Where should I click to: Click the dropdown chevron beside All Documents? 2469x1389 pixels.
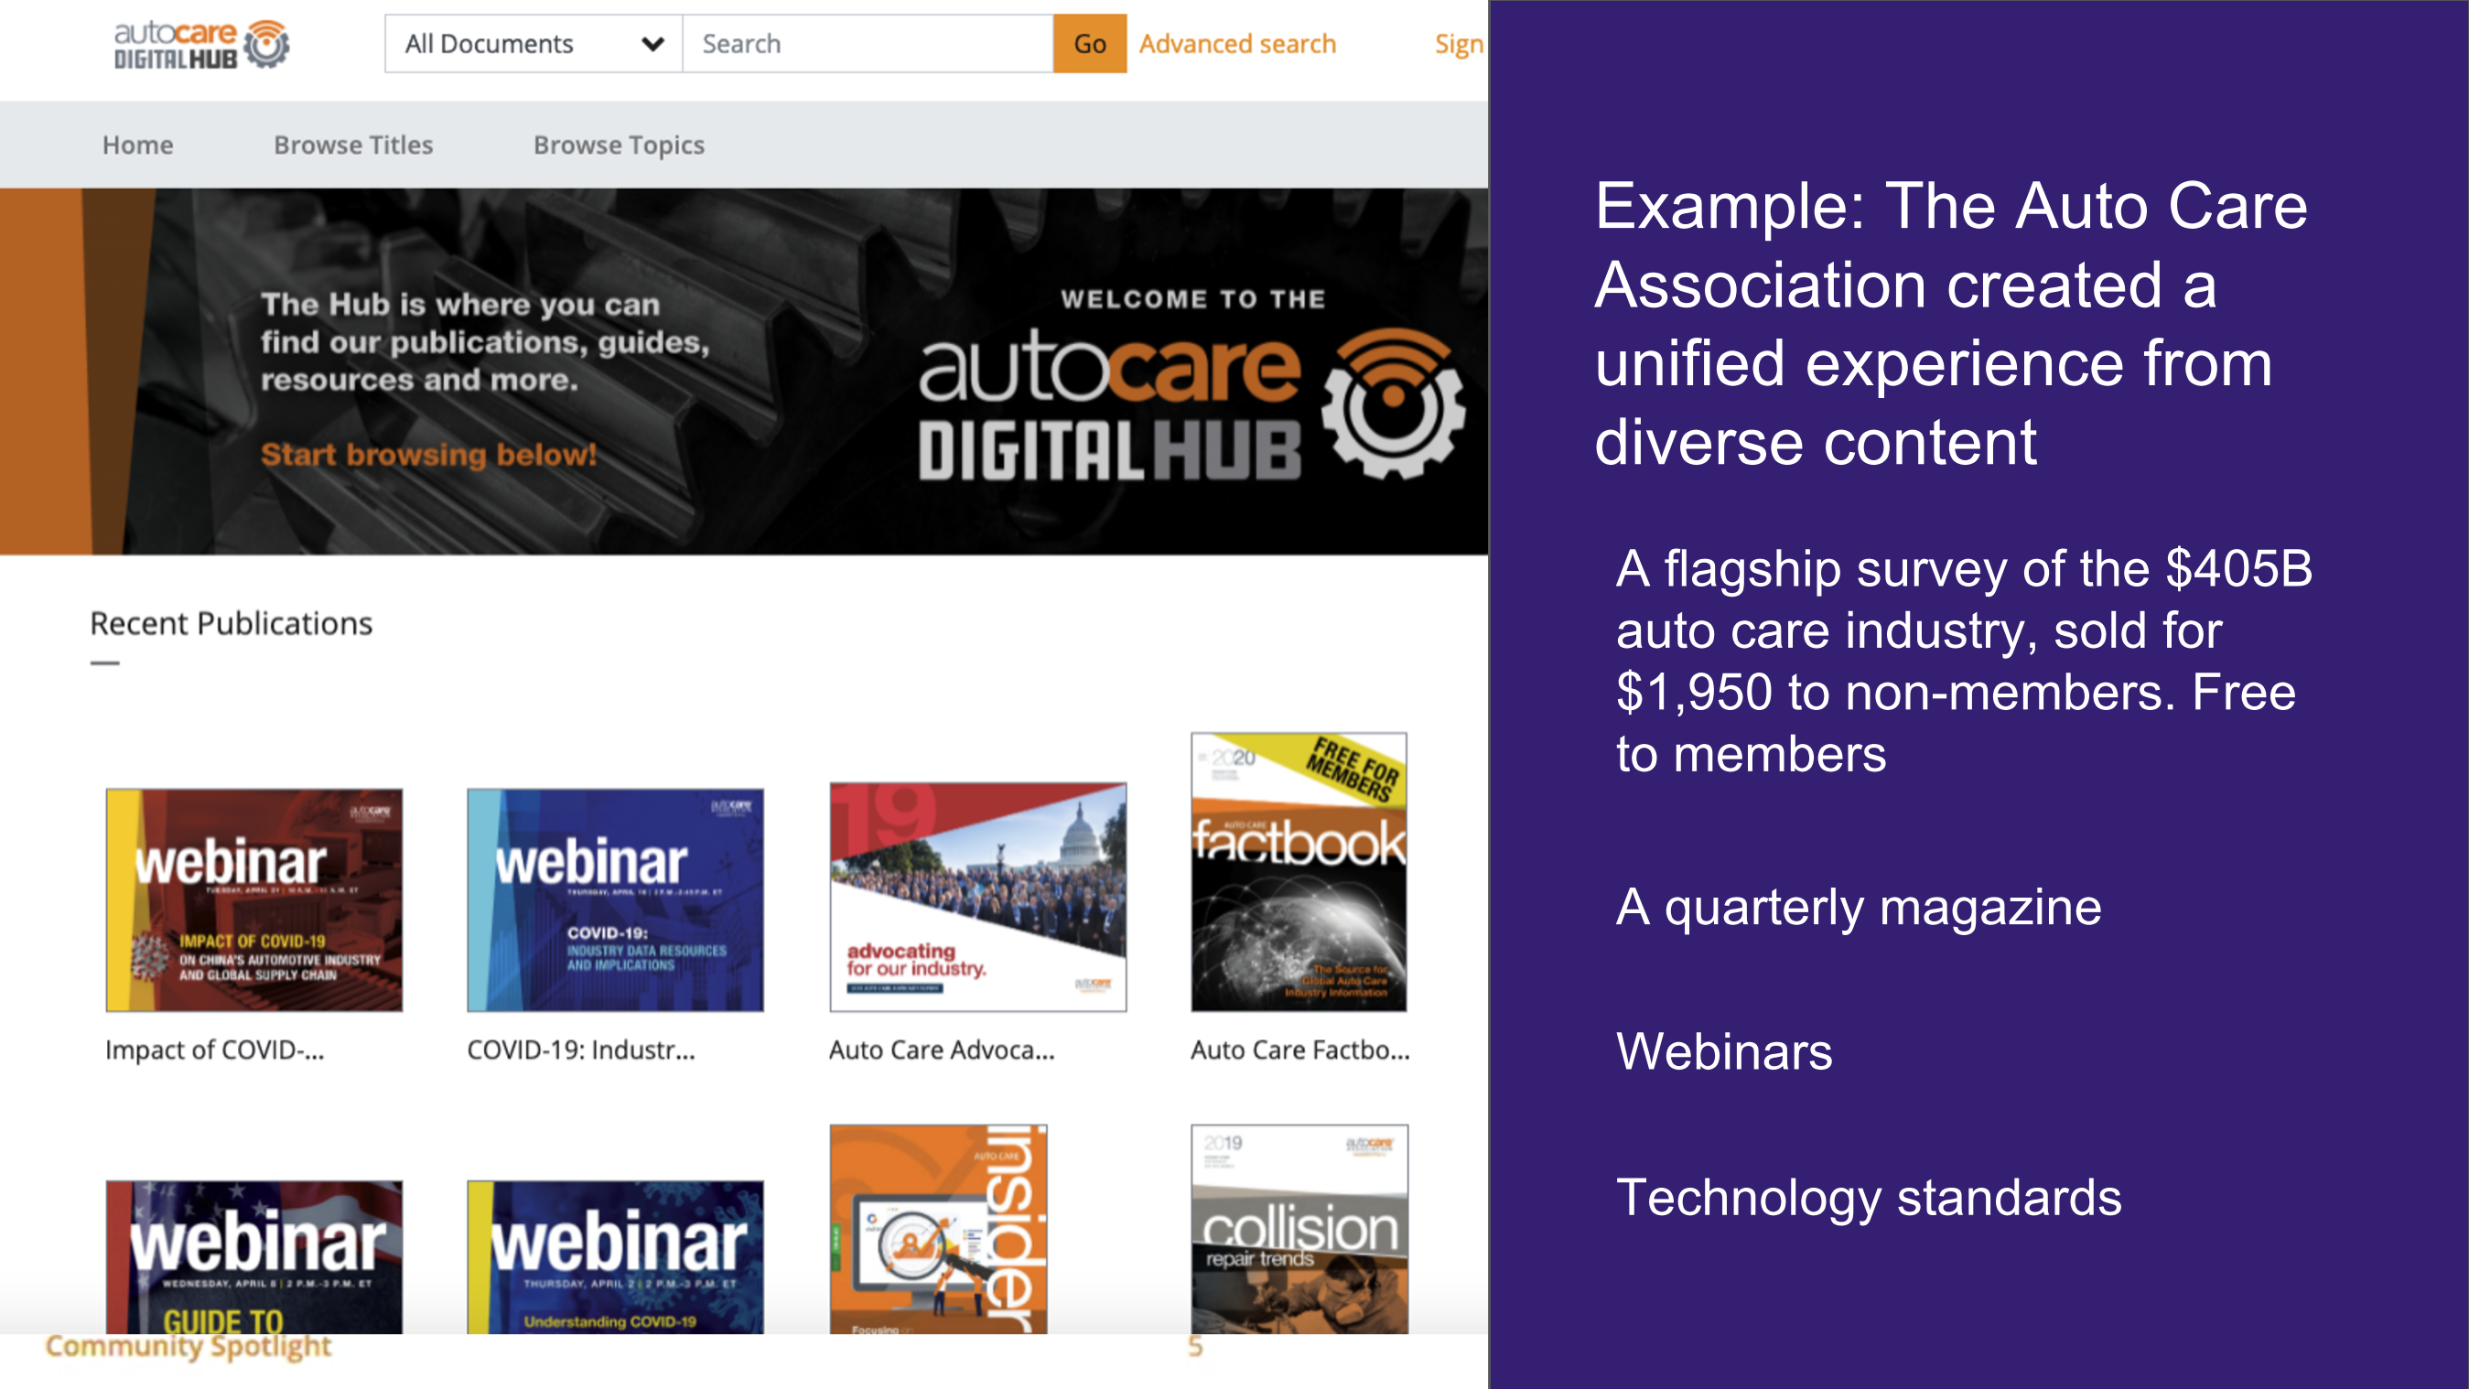pyautogui.click(x=652, y=44)
